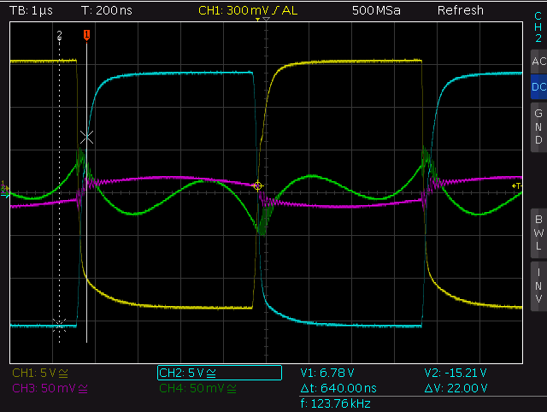
Task: Select the CH1: 5 V label
Action: point(40,373)
